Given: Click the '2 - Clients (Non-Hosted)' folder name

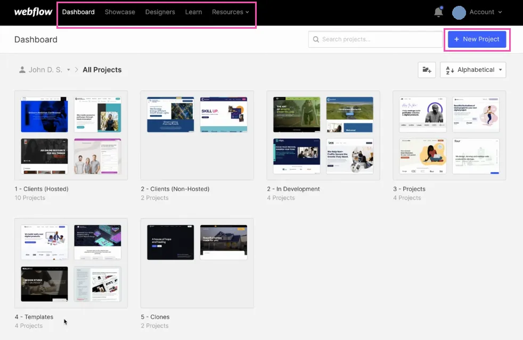Looking at the screenshot, I should [x=175, y=189].
